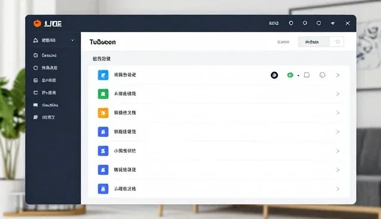381x219 pixels.
Task: Click the black round icon in first row
Action: coord(274,75)
